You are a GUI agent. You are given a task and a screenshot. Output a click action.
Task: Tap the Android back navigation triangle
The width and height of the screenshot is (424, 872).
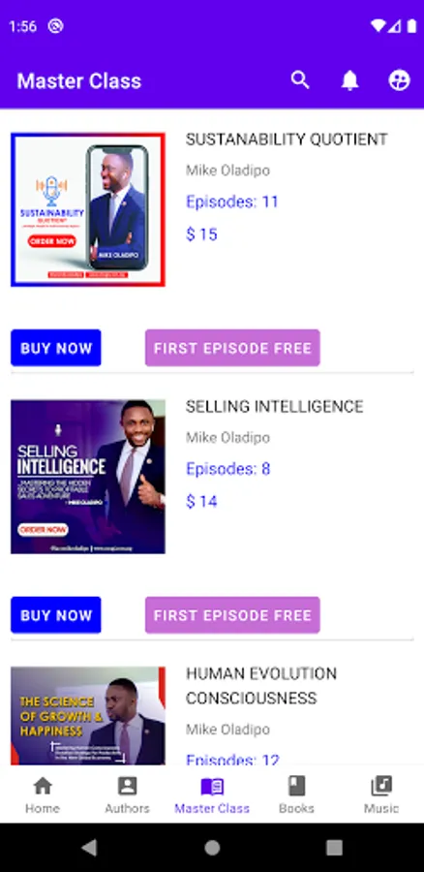tap(89, 848)
